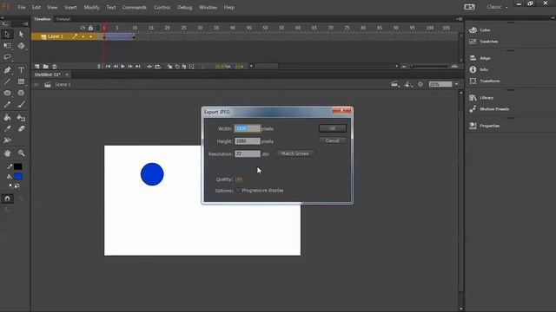This screenshot has width=556, height=312.
Task: Select the Selection arrow tool
Action: [7, 35]
